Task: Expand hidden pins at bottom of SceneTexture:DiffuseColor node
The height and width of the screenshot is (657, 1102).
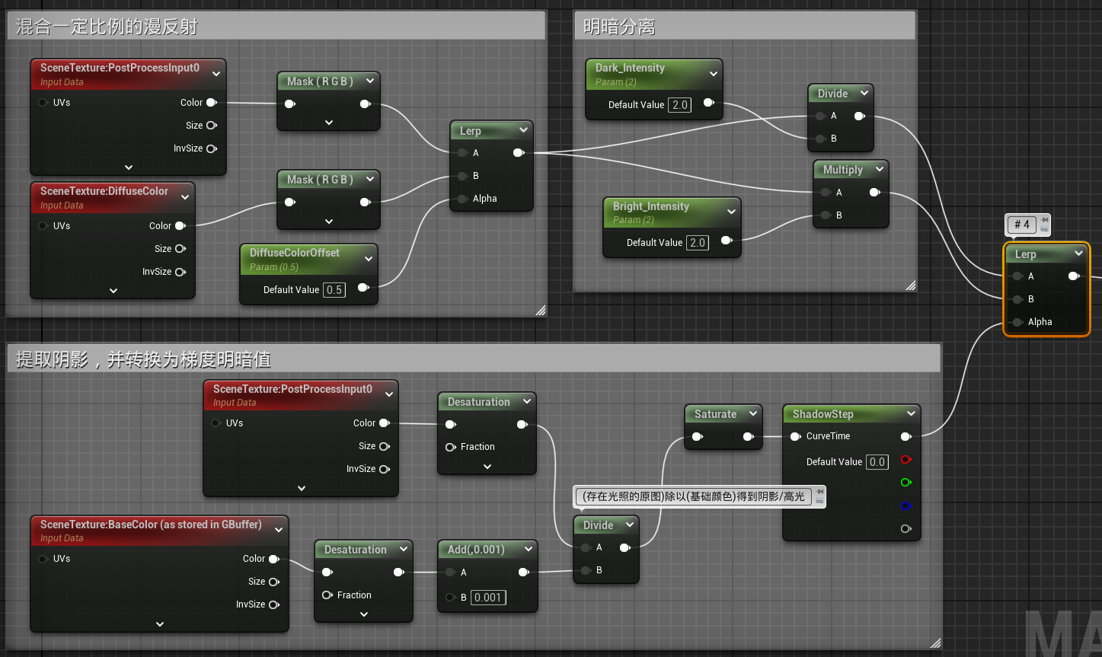Action: [113, 291]
